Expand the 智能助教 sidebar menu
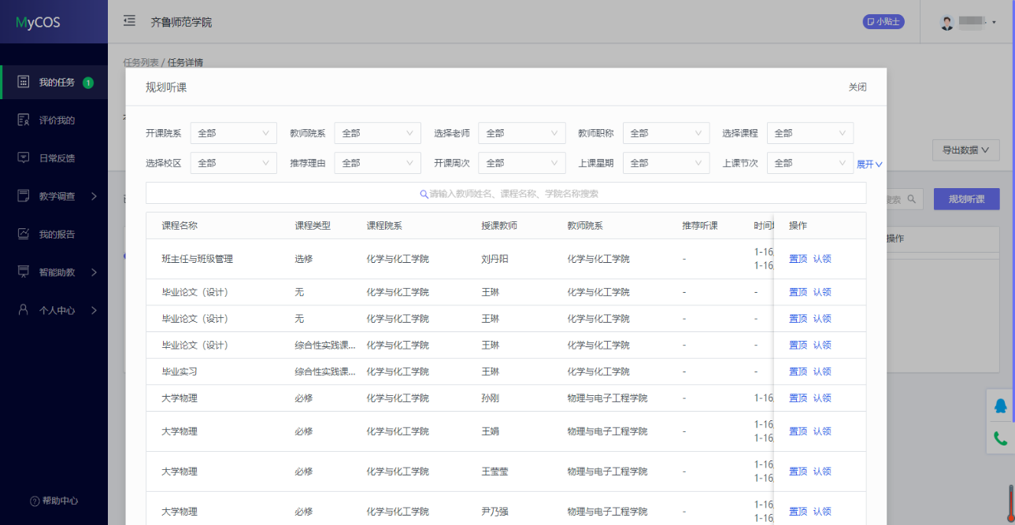Viewport: 1015px width, 525px height. click(x=57, y=272)
